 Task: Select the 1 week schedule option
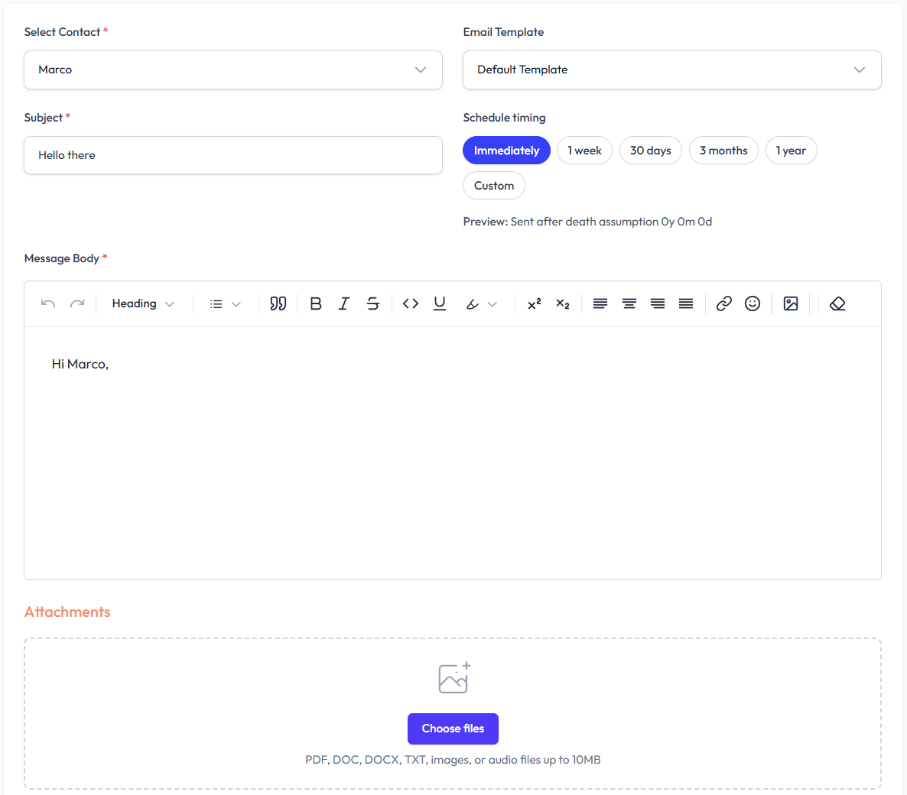tap(584, 151)
